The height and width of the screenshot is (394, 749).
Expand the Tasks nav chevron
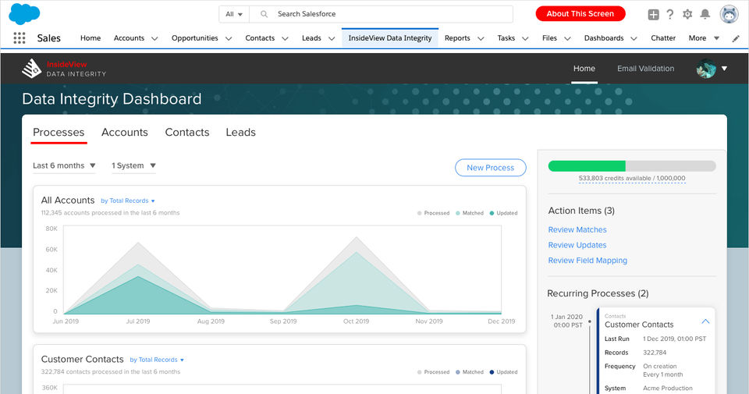(x=525, y=39)
